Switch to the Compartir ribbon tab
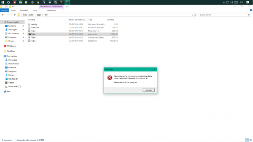This screenshot has height=142, width=253. (24, 10)
